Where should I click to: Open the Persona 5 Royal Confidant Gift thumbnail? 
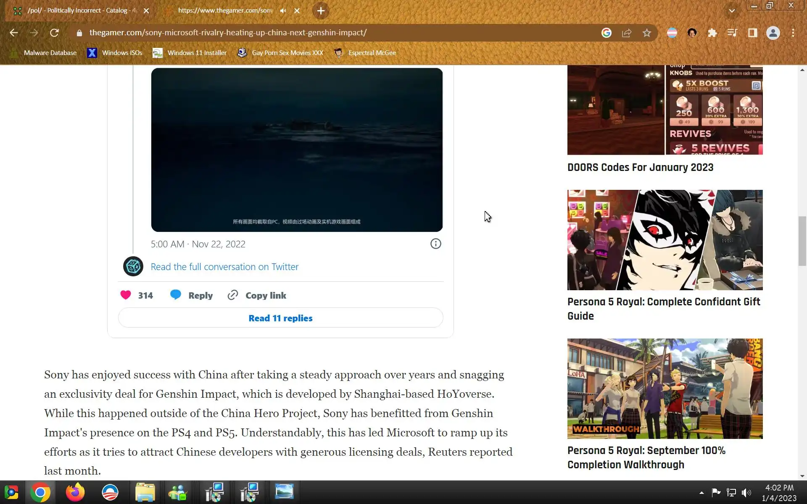point(665,240)
